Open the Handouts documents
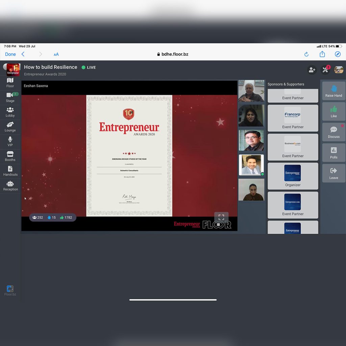Image resolution: width=346 pixels, height=346 pixels. click(10, 171)
